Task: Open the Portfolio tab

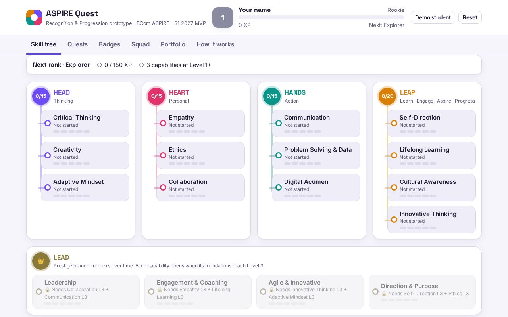Action: (x=173, y=44)
